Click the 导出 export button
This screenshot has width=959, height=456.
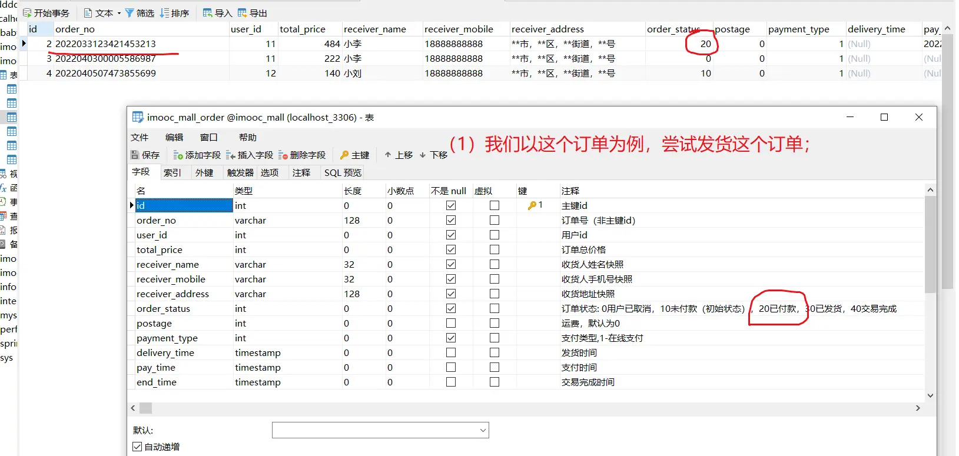(253, 13)
